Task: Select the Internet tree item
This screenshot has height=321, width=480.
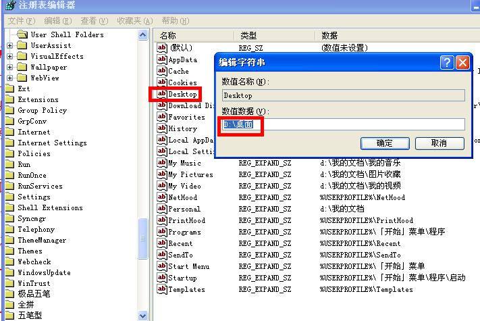Action: pyautogui.click(x=34, y=132)
